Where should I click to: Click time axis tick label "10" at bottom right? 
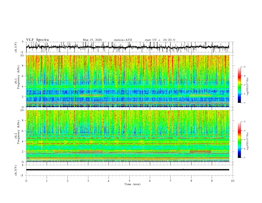[x=233, y=181]
